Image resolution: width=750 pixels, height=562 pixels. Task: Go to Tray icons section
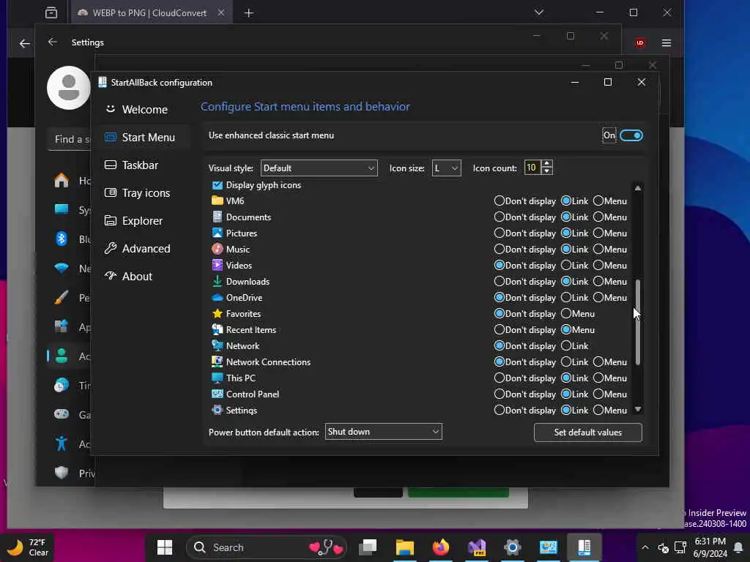(137, 192)
